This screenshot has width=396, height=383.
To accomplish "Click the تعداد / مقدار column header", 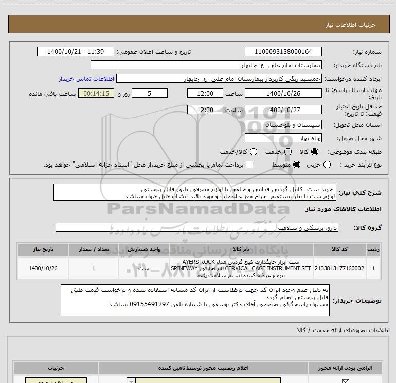I will coord(94,250).
